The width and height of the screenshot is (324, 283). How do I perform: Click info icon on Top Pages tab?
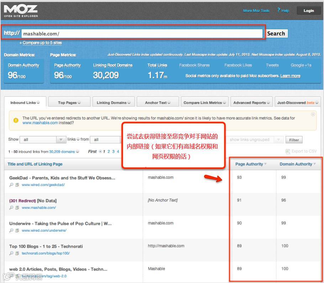(x=79, y=102)
